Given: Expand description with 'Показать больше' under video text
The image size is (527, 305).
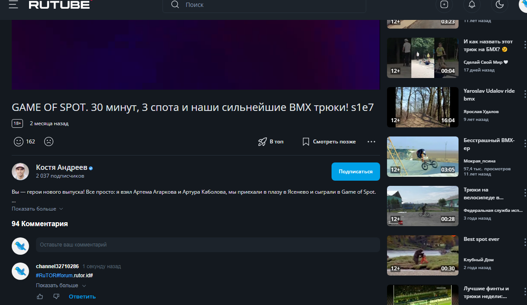Looking at the screenshot, I should point(37,209).
